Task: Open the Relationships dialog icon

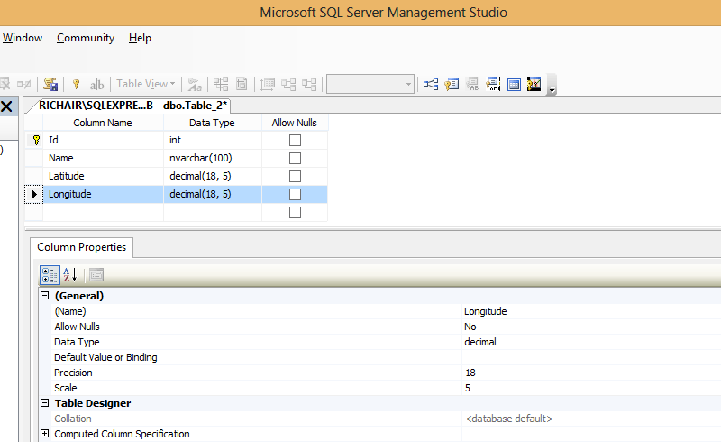Action: [431, 84]
